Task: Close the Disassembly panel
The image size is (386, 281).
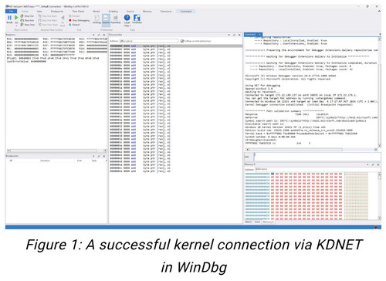Action: click(x=239, y=35)
